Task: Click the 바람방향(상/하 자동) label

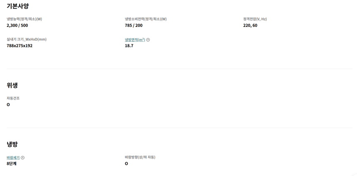Action: click(140, 157)
